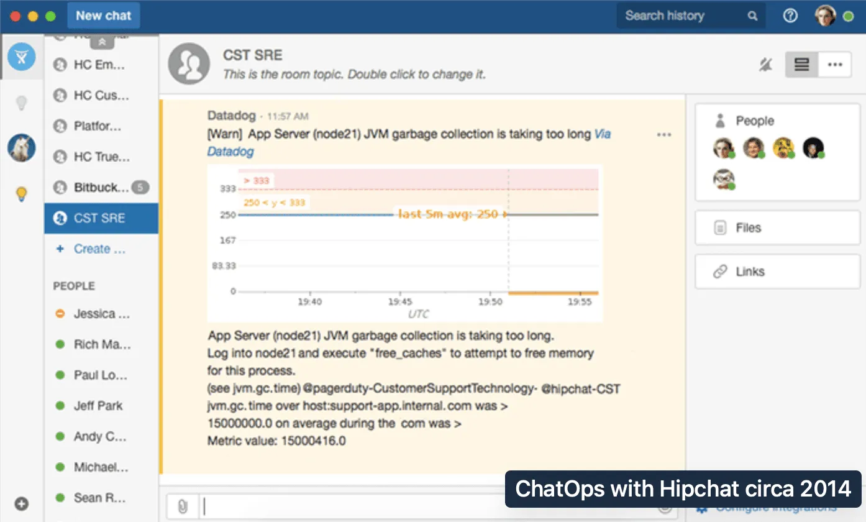The height and width of the screenshot is (522, 866).
Task: Open the Datadog graph image
Action: [405, 243]
